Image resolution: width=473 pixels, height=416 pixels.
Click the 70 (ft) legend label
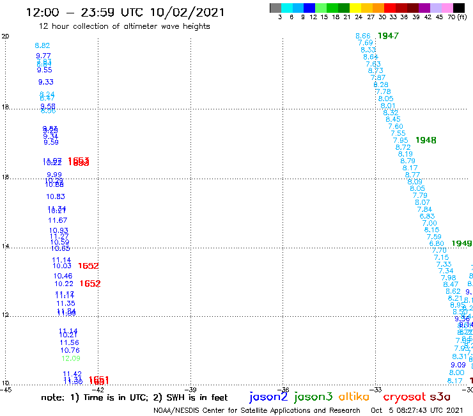[x=457, y=17]
